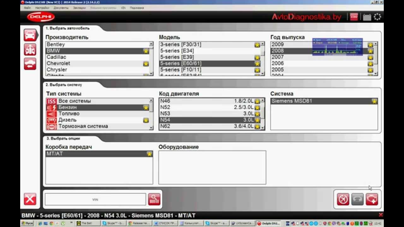Toggle favorite star for year 2007
404x227 pixels.
click(x=370, y=57)
